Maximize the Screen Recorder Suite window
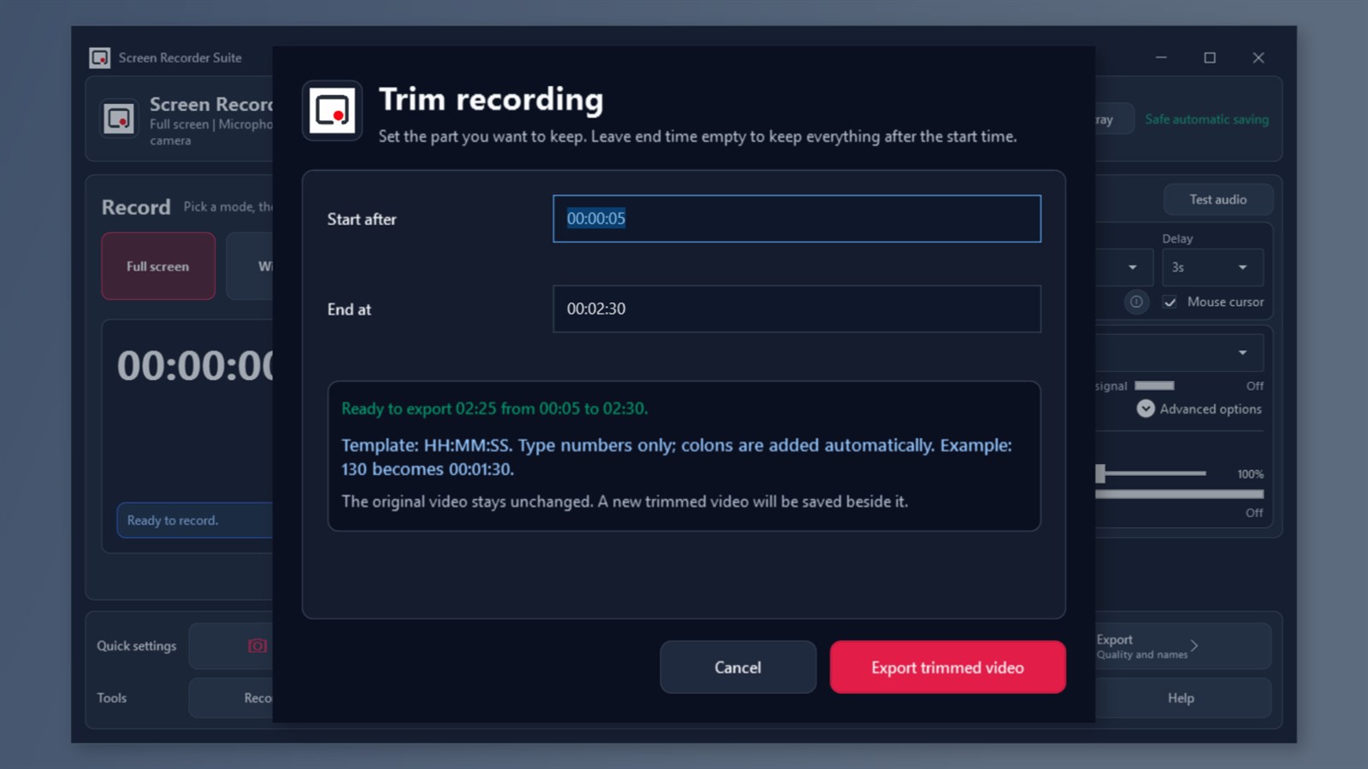1368x769 pixels. tap(1210, 57)
